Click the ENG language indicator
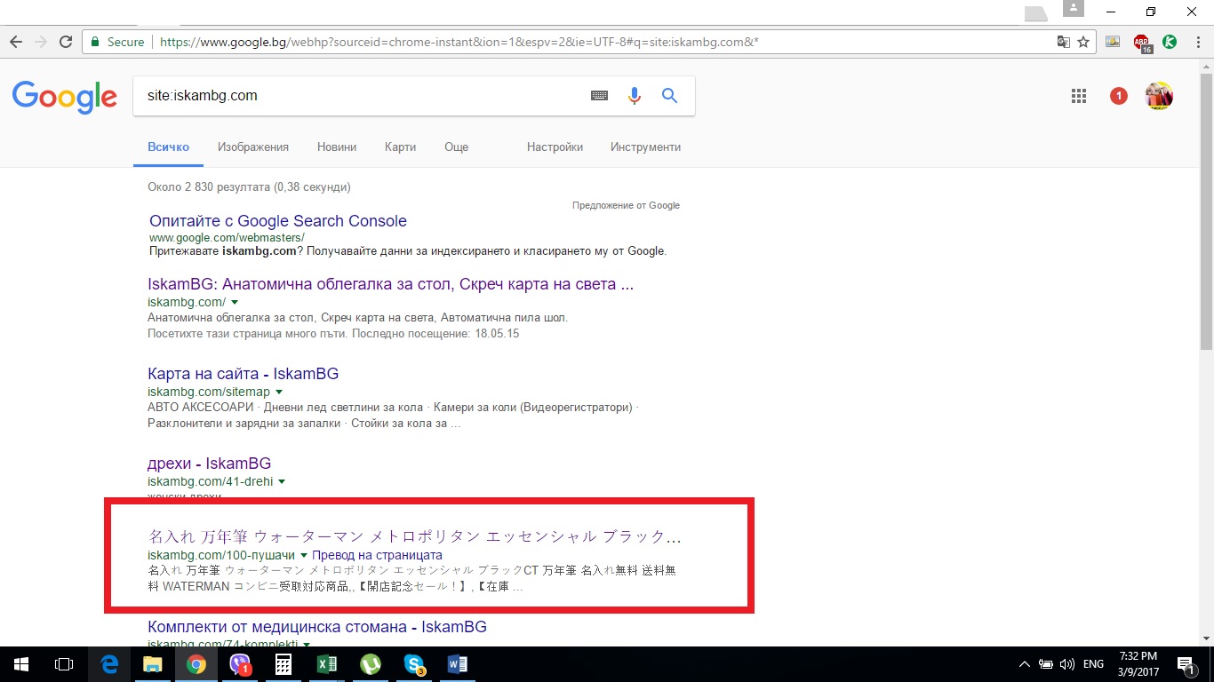Image resolution: width=1214 pixels, height=682 pixels. point(1093,664)
